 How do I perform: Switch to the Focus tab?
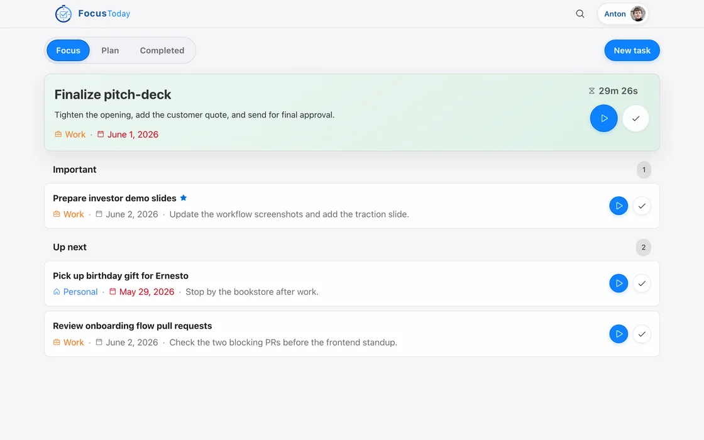click(69, 50)
